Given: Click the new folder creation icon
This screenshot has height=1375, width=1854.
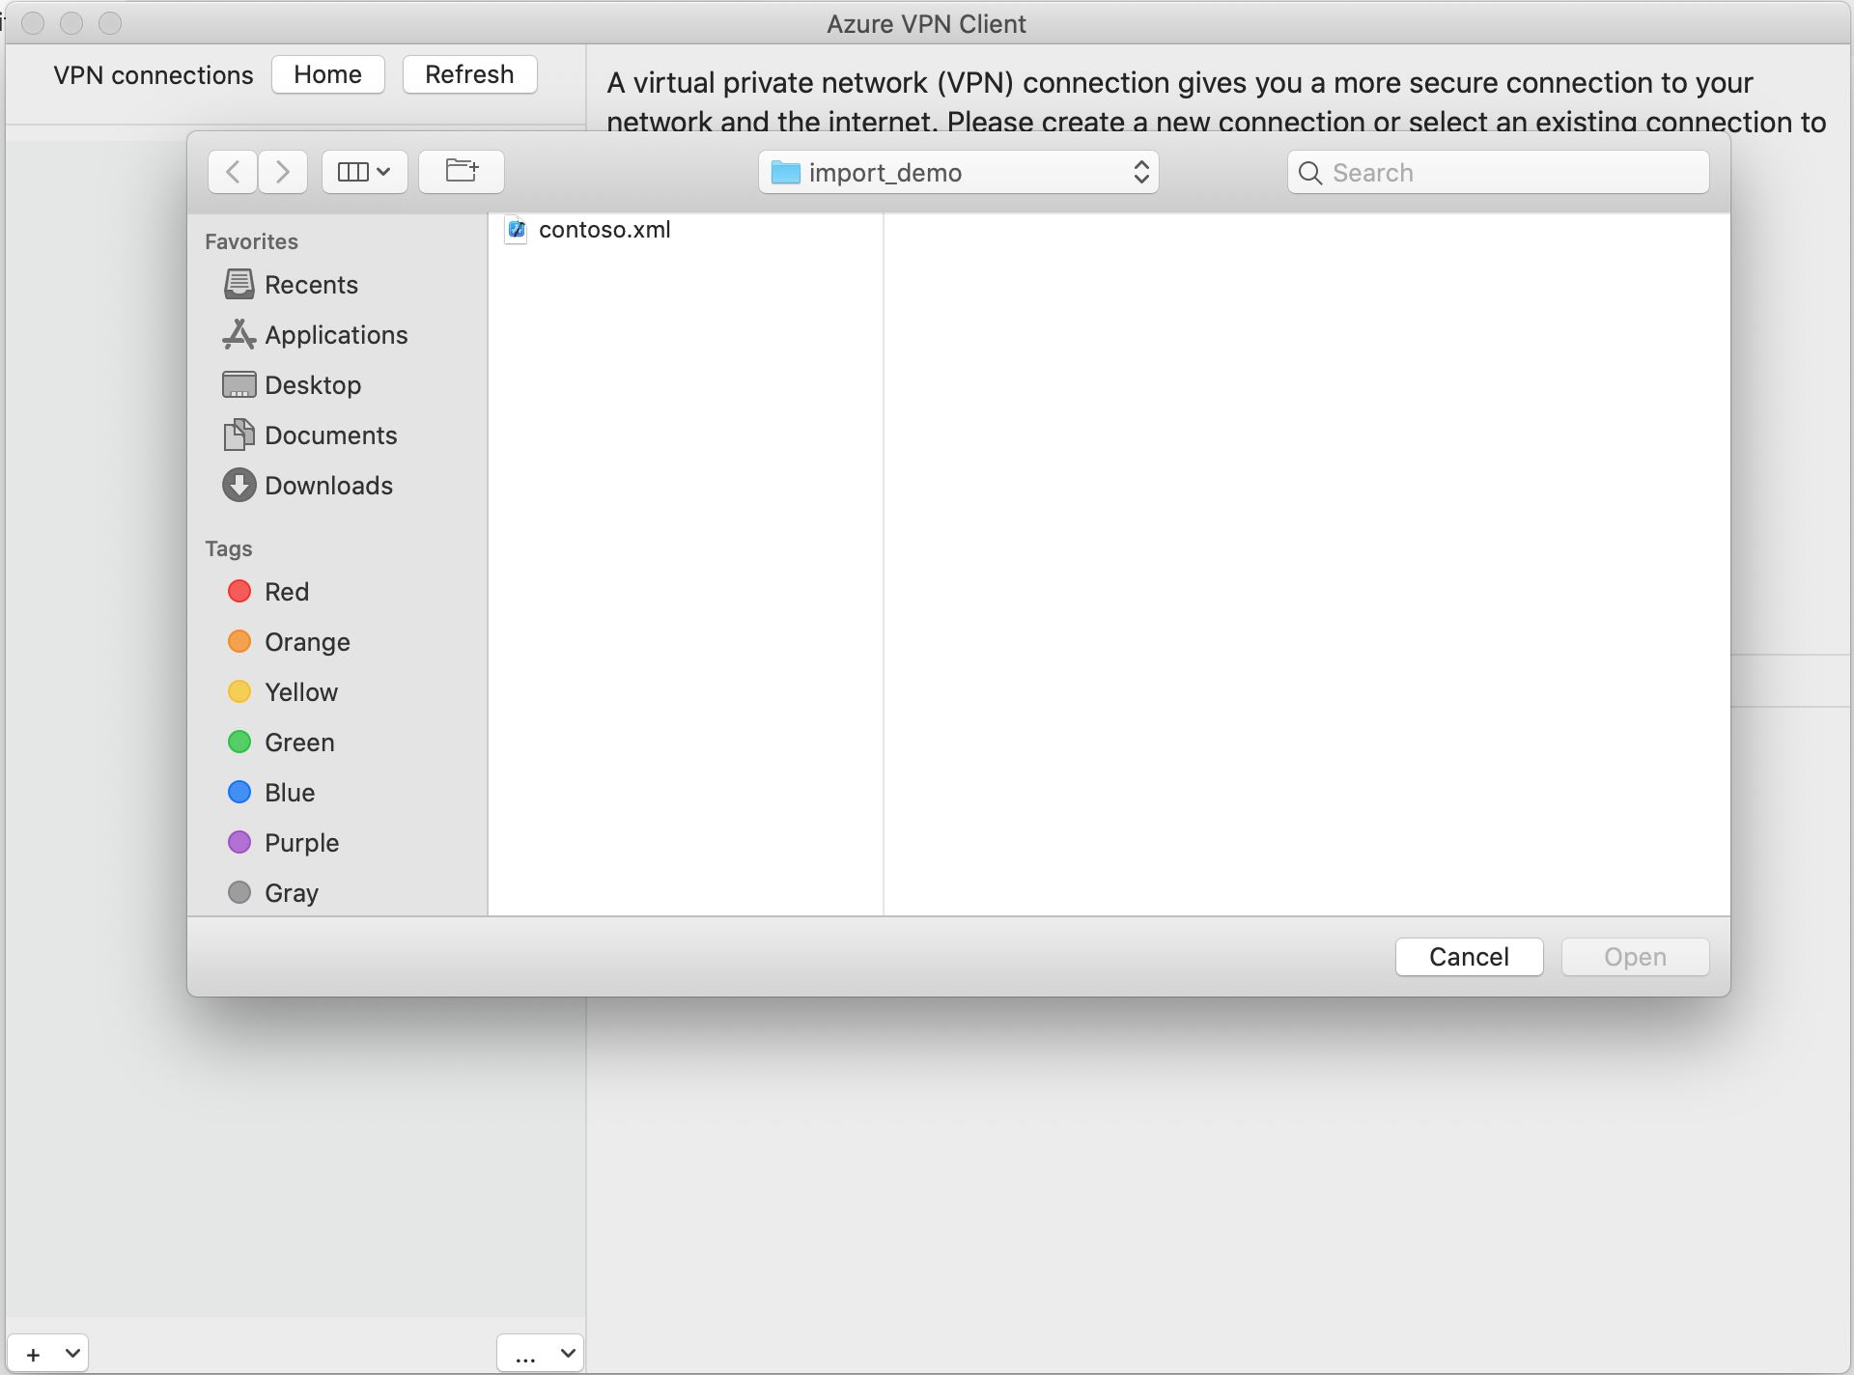Looking at the screenshot, I should pos(461,171).
